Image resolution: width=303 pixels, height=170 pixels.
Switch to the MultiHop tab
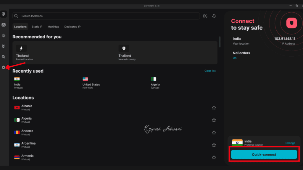point(53,27)
